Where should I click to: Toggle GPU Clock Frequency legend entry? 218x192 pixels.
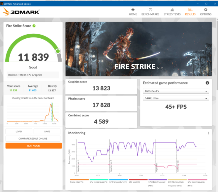pos(197,183)
